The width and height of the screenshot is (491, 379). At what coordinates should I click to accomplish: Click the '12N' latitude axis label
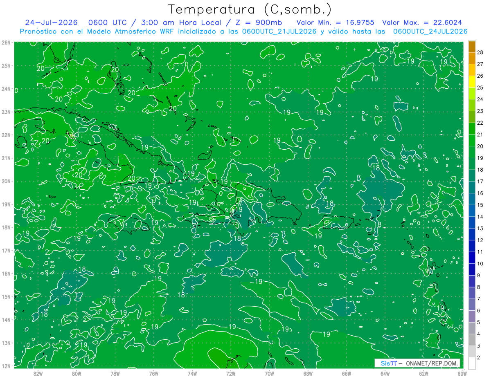[x=6, y=366]
